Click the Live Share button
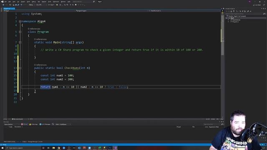 tap(257, 5)
